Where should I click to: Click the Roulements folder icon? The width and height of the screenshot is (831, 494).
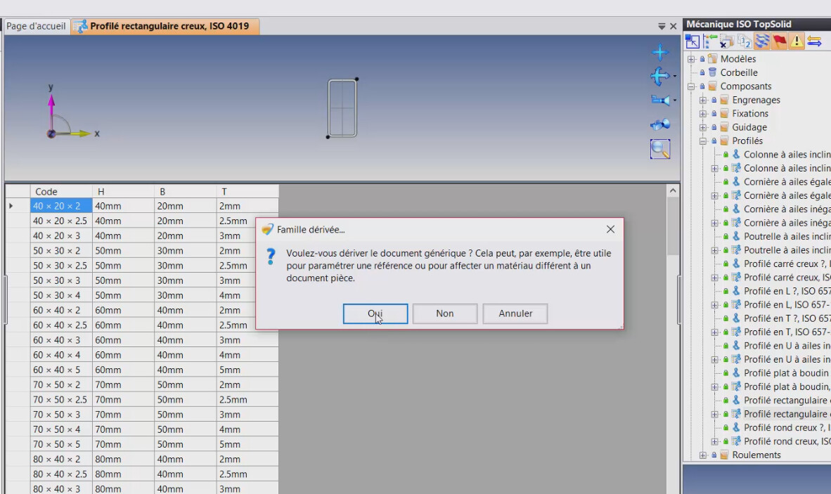pos(724,455)
